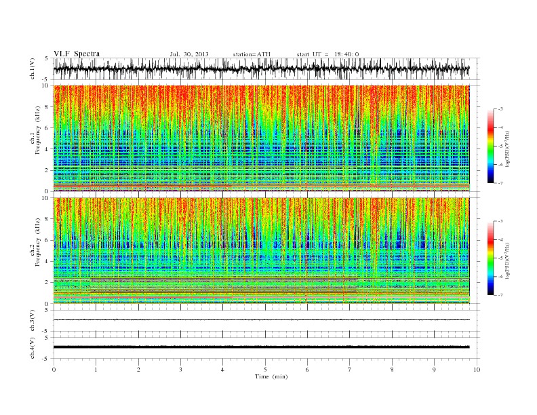The image size is (537, 415).
Task: Select the "start UT = 18:40:0" text
Action: click(x=327, y=54)
